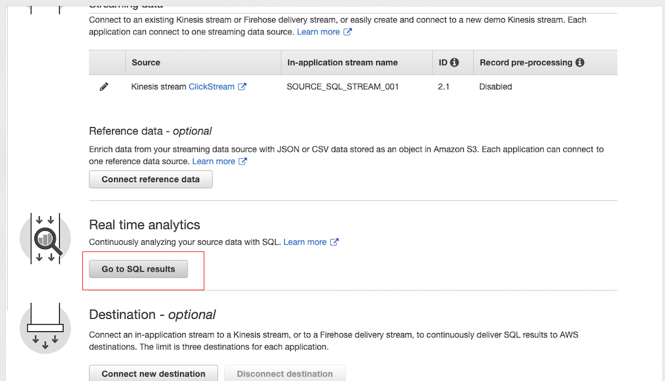Viewport: 665px width, 381px height.
Task: Open Learn more link under Streaming data
Action: 318,32
